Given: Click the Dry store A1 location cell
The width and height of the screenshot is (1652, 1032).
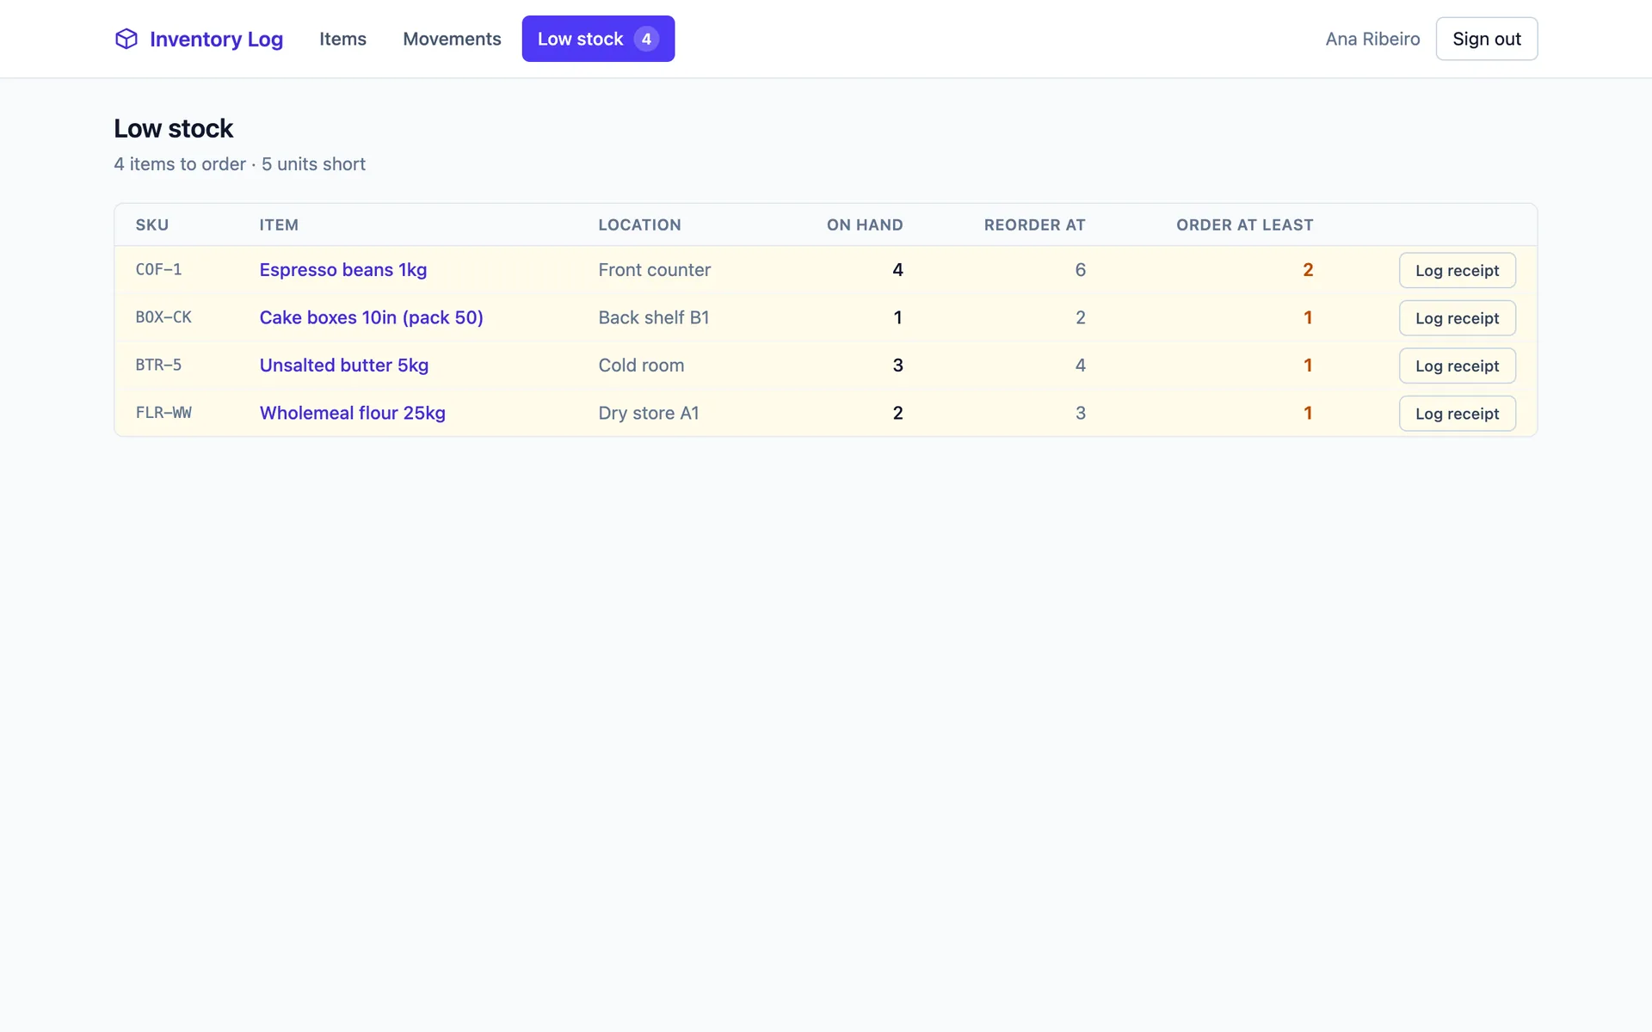Looking at the screenshot, I should coord(648,413).
